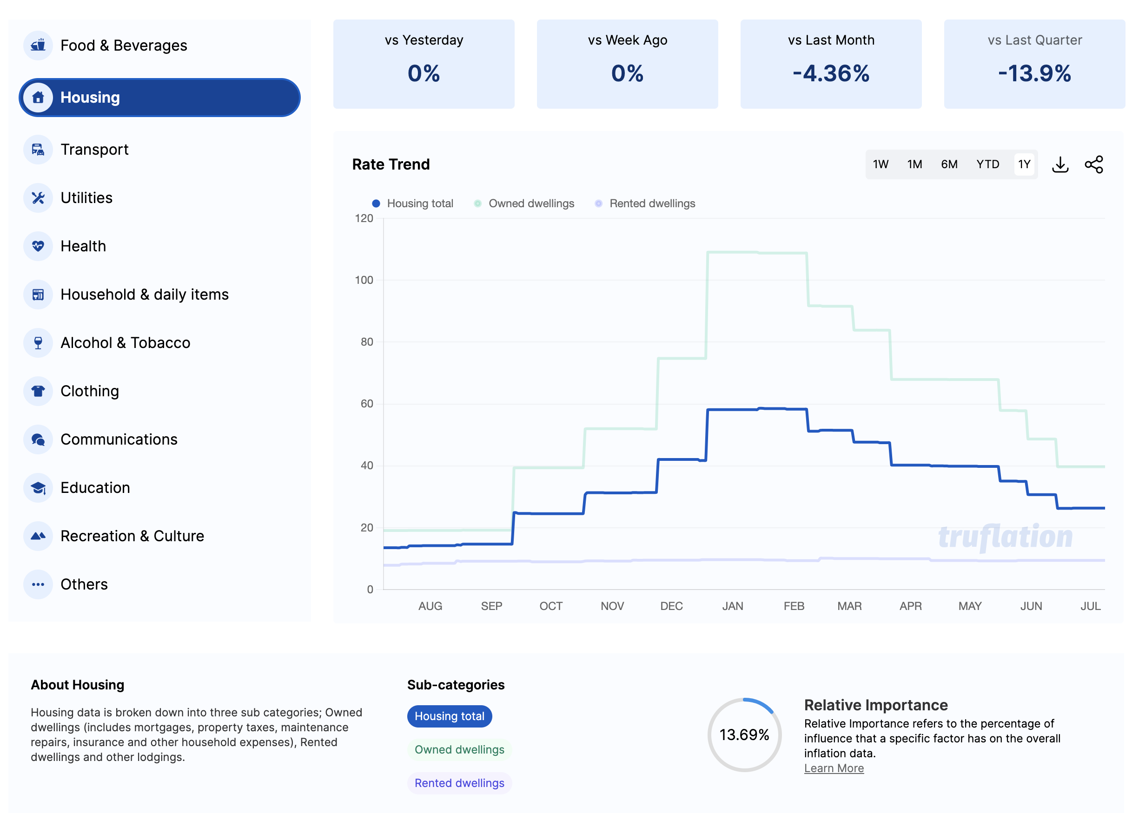
Task: Click the Learn More link
Action: click(834, 768)
